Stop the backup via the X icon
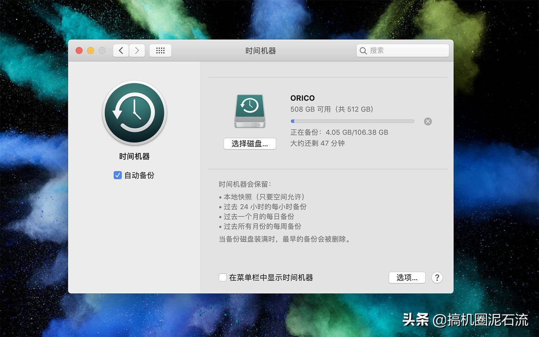Viewport: 539px width, 337px height. [x=428, y=121]
